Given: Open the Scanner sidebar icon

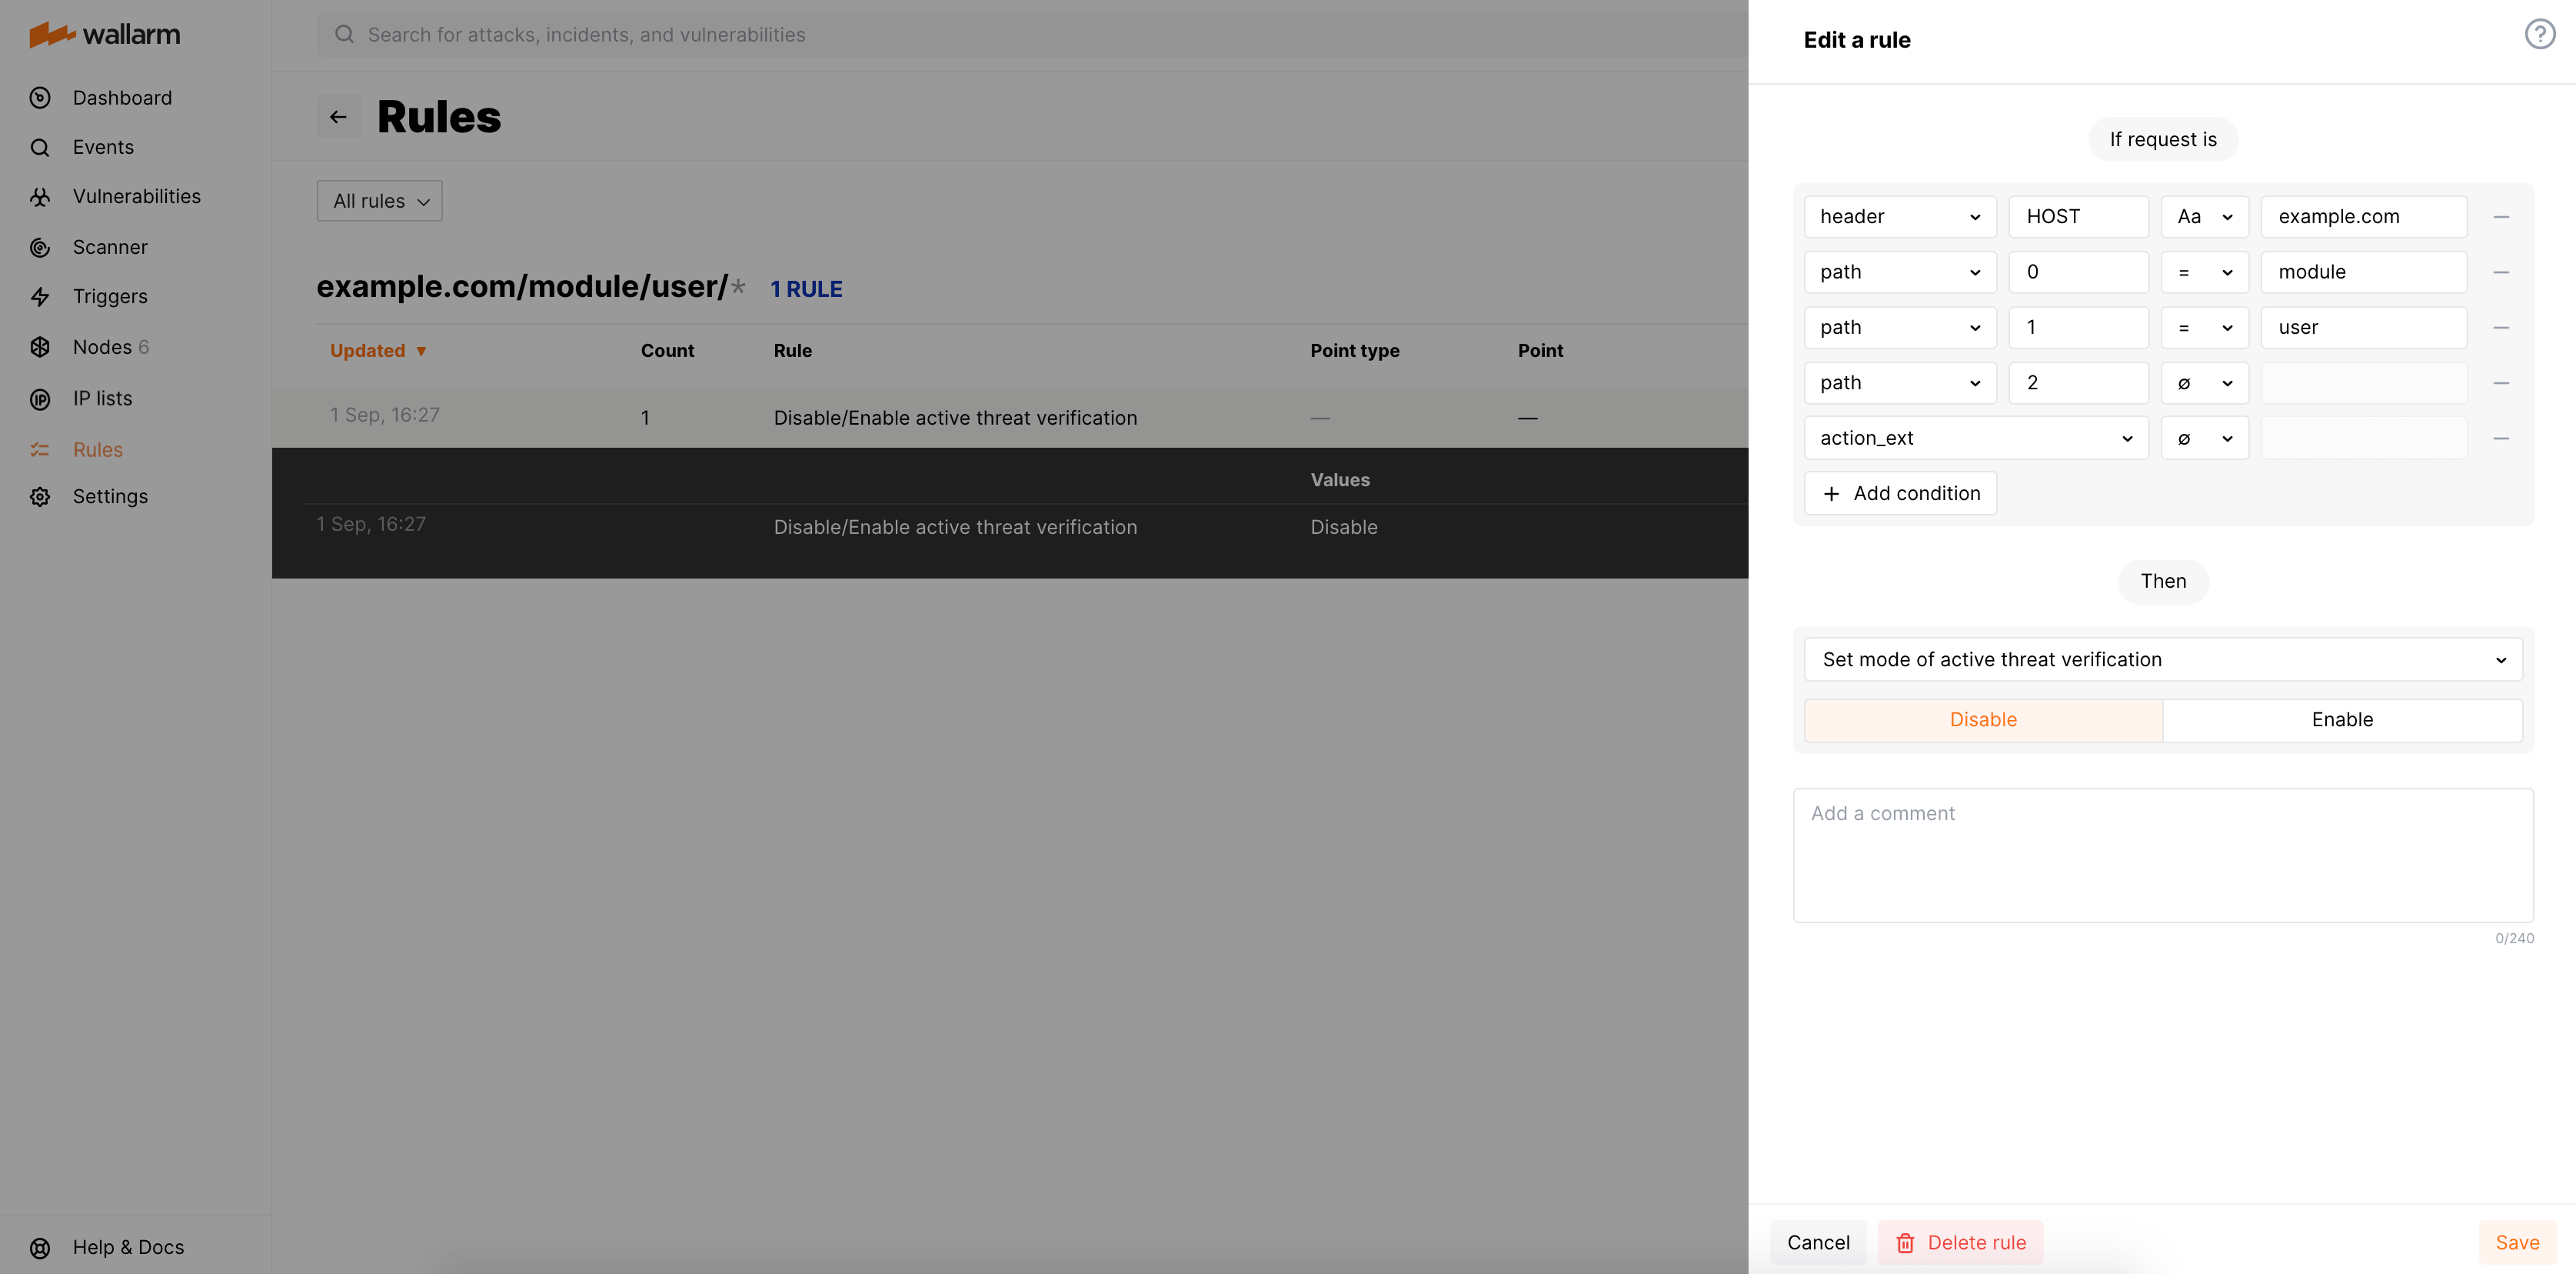Looking at the screenshot, I should point(109,246).
